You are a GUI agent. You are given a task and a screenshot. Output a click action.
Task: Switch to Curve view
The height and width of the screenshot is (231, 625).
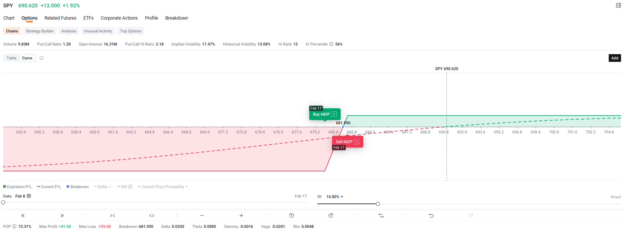point(27,58)
